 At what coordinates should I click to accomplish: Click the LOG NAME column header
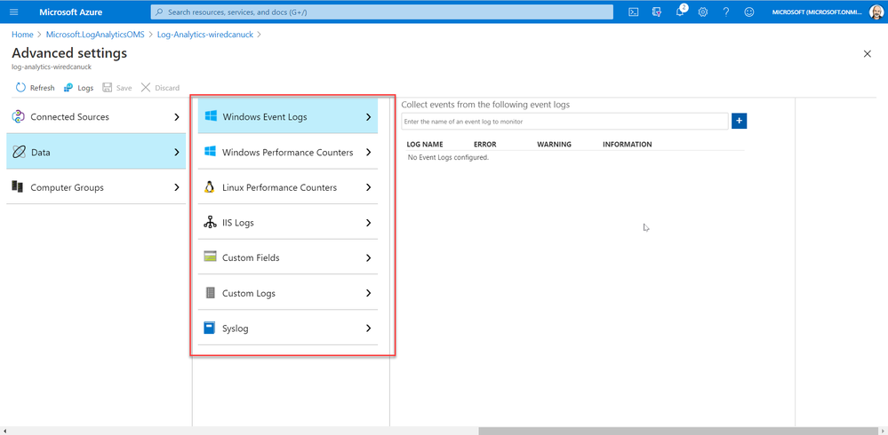click(425, 144)
